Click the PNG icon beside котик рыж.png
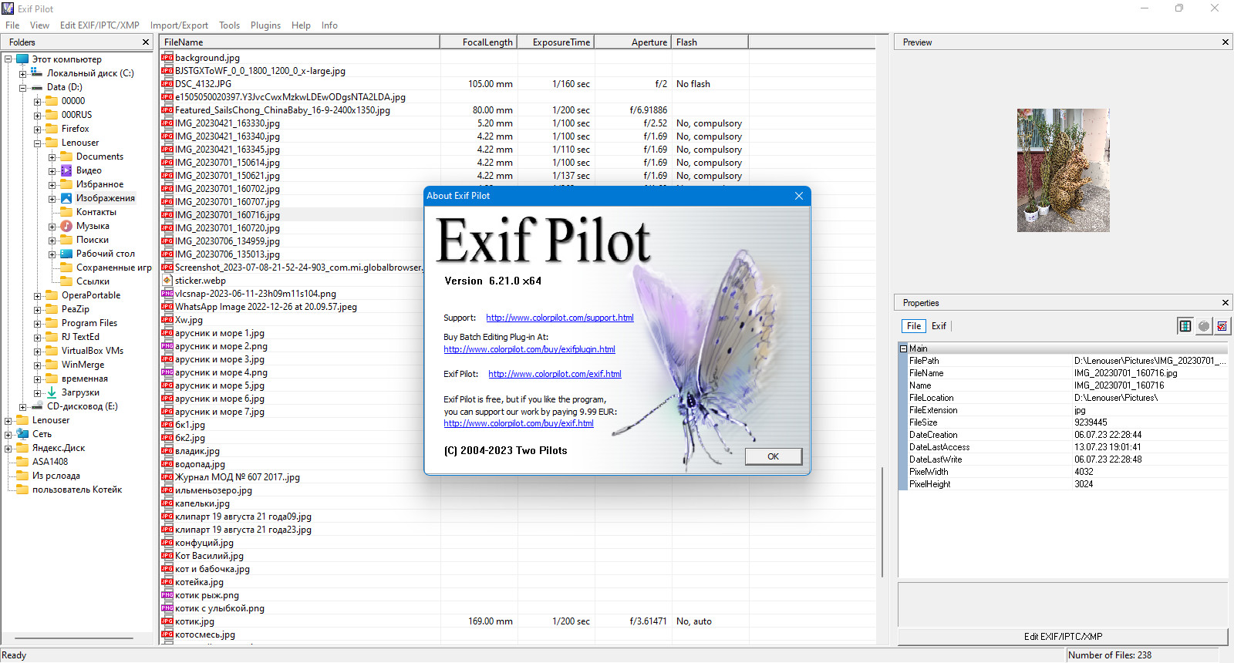The image size is (1234, 663). [x=167, y=595]
